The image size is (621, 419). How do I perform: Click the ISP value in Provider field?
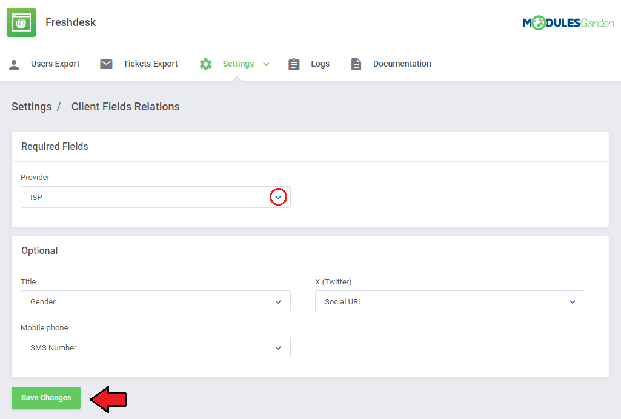coord(36,198)
